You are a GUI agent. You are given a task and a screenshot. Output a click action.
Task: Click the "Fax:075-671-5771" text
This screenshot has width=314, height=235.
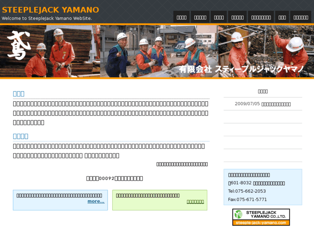coord(247,199)
